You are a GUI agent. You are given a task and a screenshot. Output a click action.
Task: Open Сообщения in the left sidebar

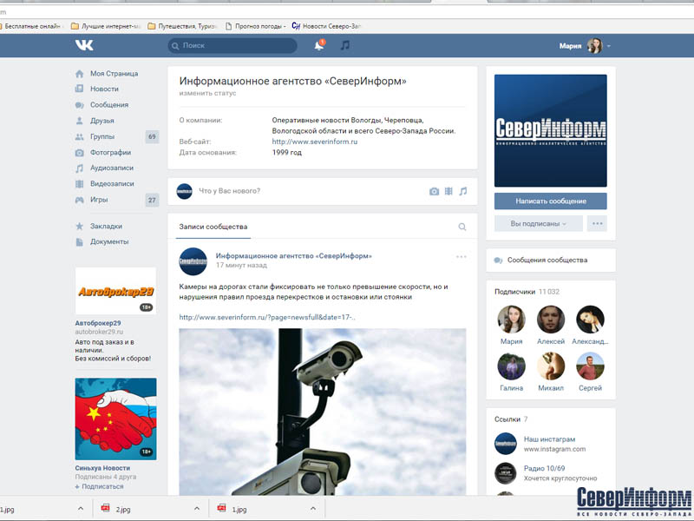[x=109, y=105]
